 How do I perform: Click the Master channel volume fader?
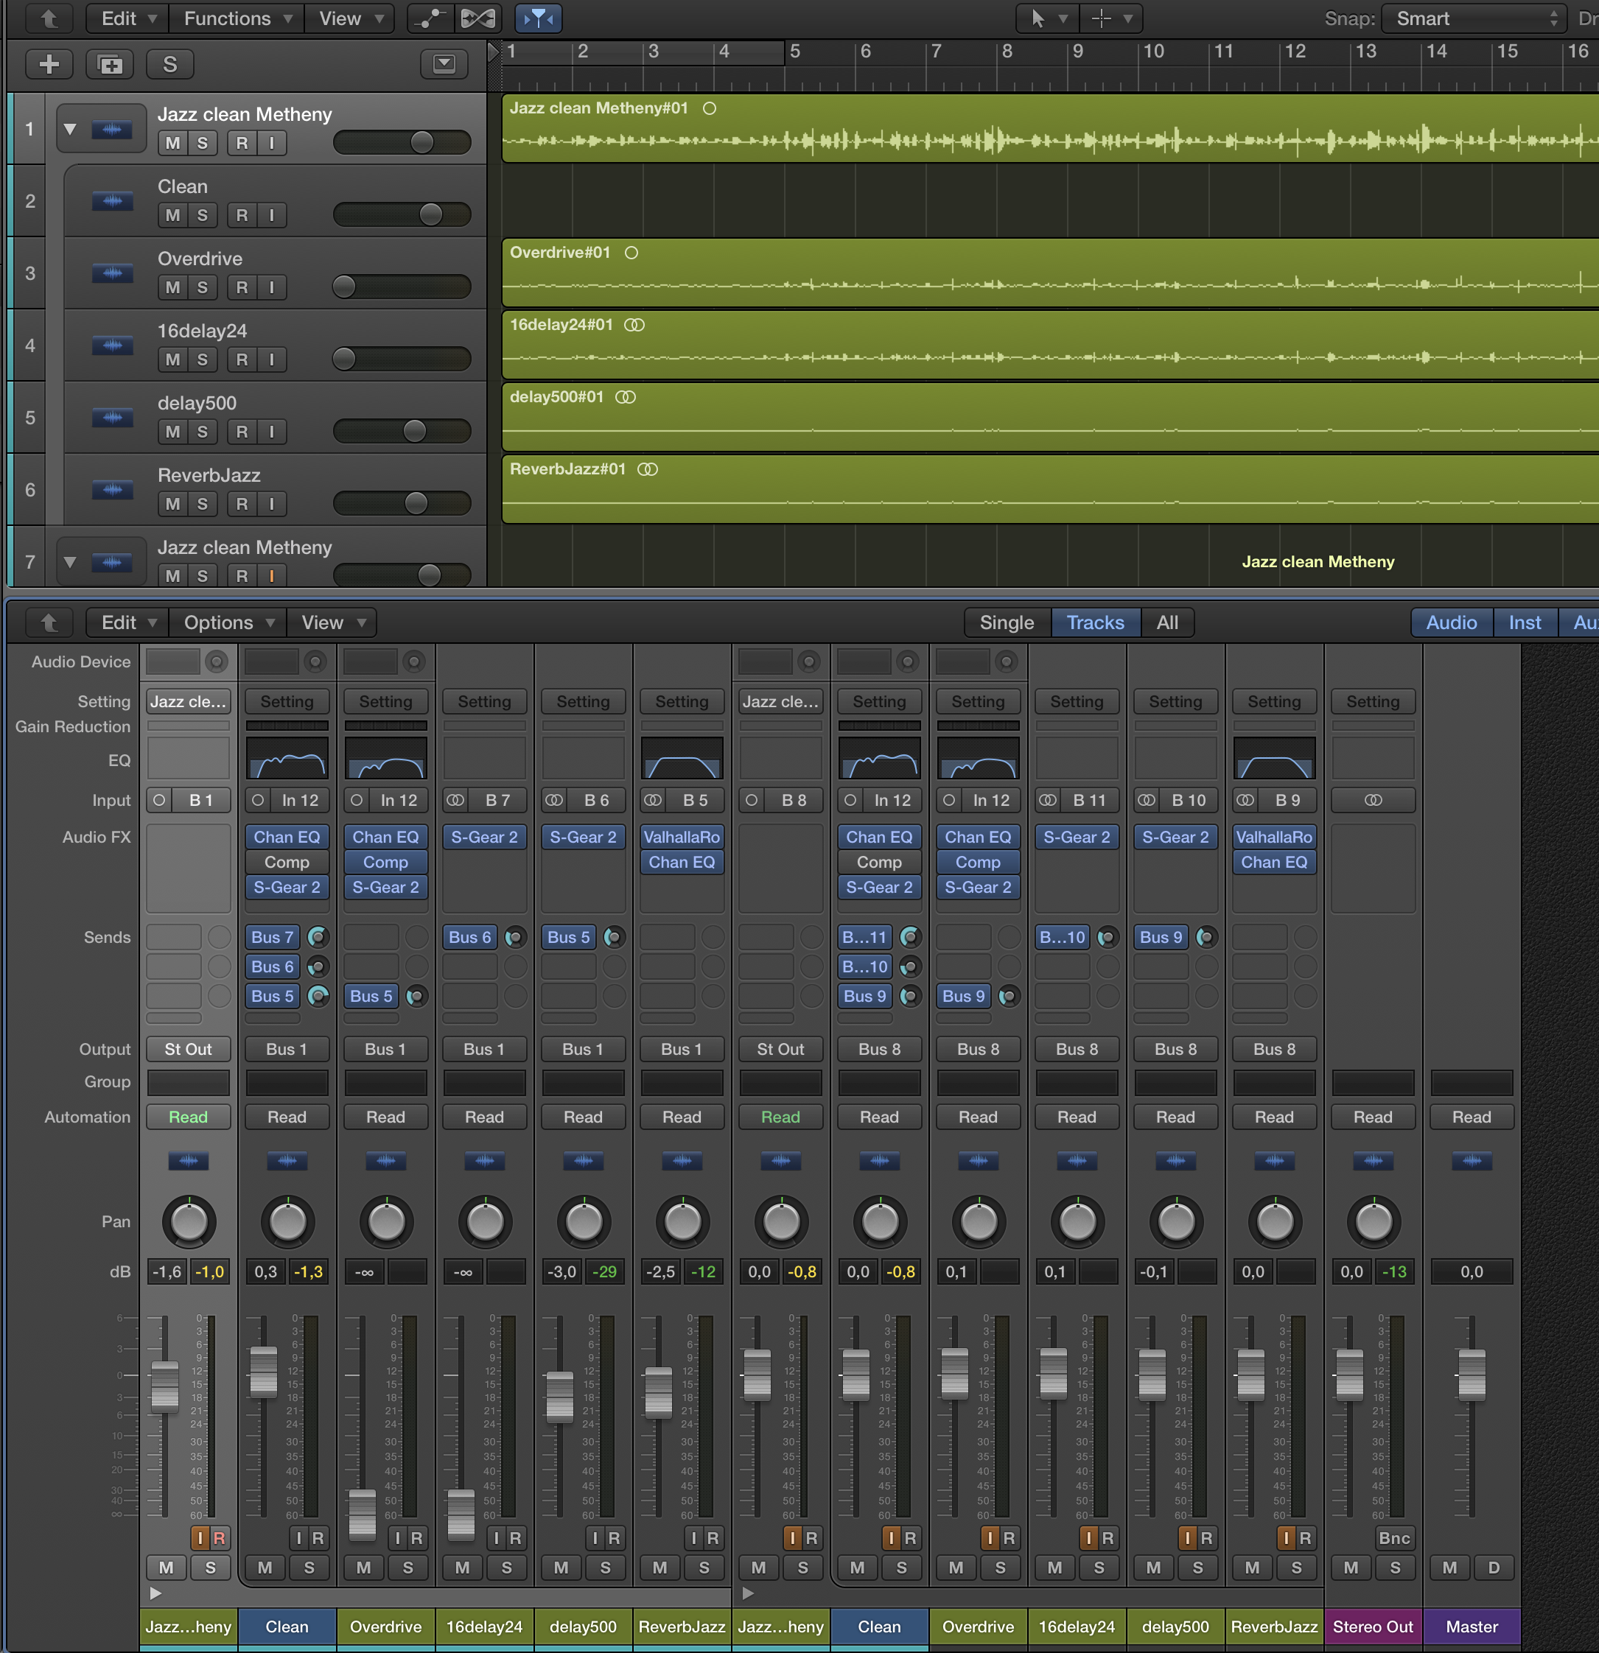point(1472,1375)
